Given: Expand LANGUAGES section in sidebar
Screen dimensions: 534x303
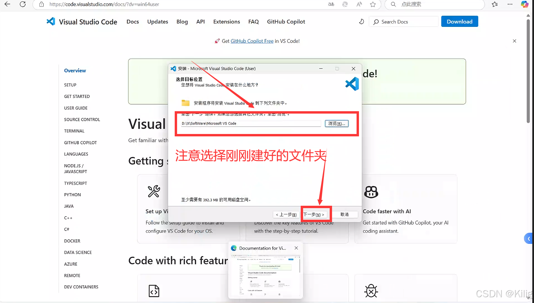Looking at the screenshot, I should tap(76, 154).
